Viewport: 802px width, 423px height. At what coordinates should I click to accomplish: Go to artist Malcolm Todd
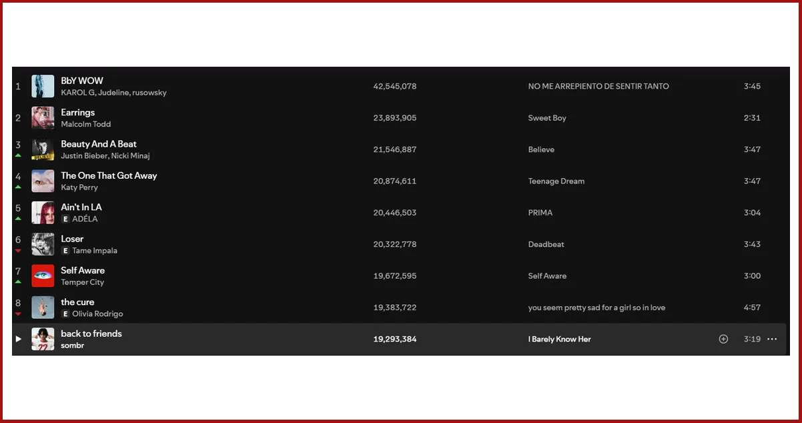tap(86, 124)
